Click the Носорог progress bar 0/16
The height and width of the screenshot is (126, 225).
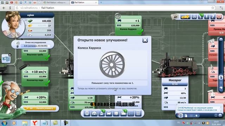point(175,84)
